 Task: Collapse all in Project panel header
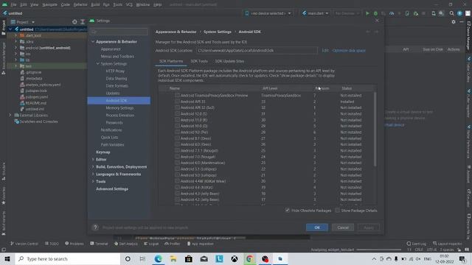83,22
